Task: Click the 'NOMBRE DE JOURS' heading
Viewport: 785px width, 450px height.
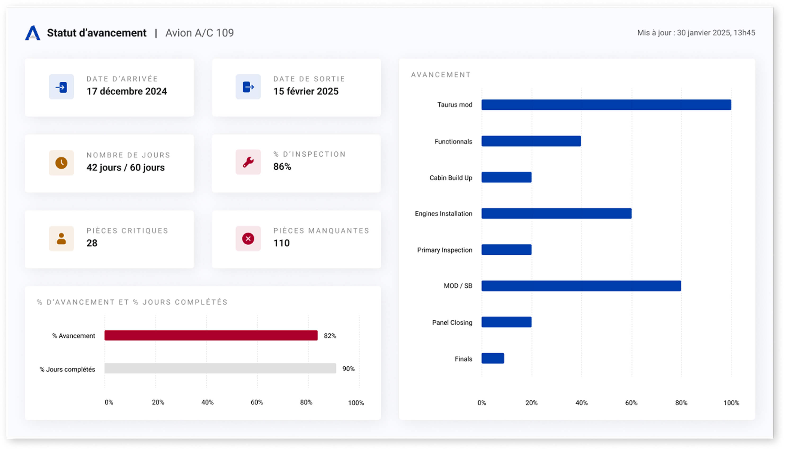Action: [128, 155]
